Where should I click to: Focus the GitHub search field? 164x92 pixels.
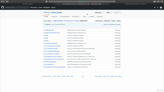point(17,7)
